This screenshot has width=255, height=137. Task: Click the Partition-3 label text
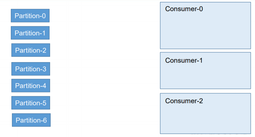[31, 69]
